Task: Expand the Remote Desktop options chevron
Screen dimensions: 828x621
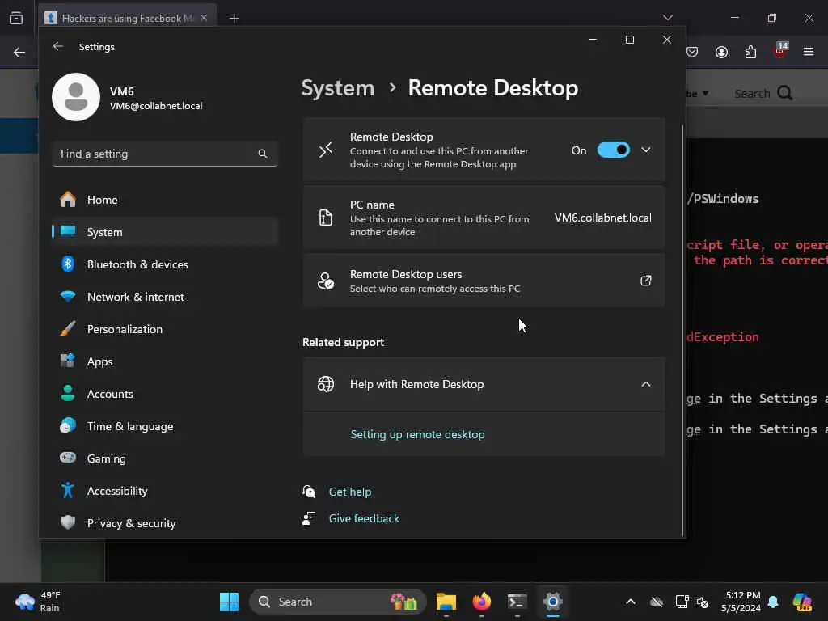Action: [x=645, y=150]
